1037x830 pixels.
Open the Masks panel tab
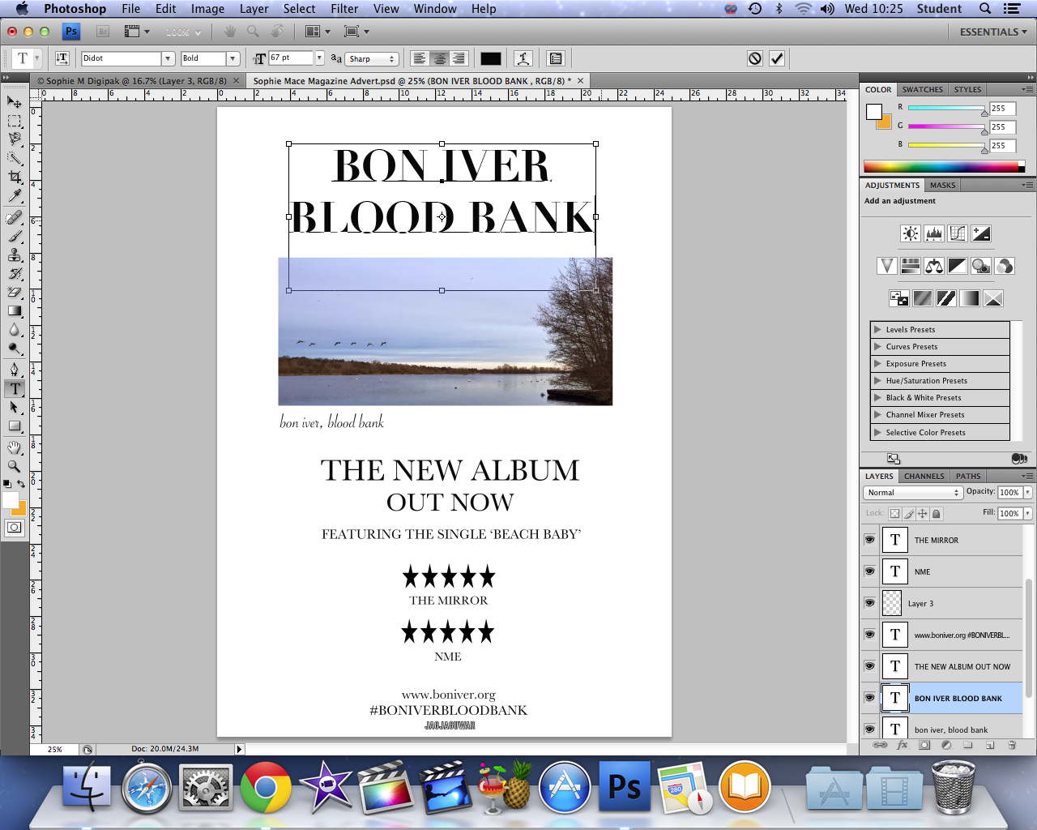[x=943, y=186]
